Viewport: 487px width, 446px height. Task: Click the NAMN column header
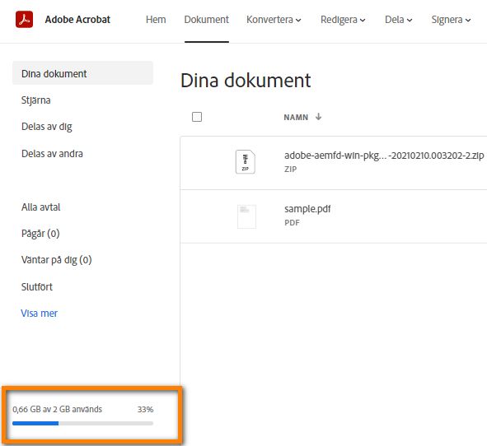click(296, 117)
